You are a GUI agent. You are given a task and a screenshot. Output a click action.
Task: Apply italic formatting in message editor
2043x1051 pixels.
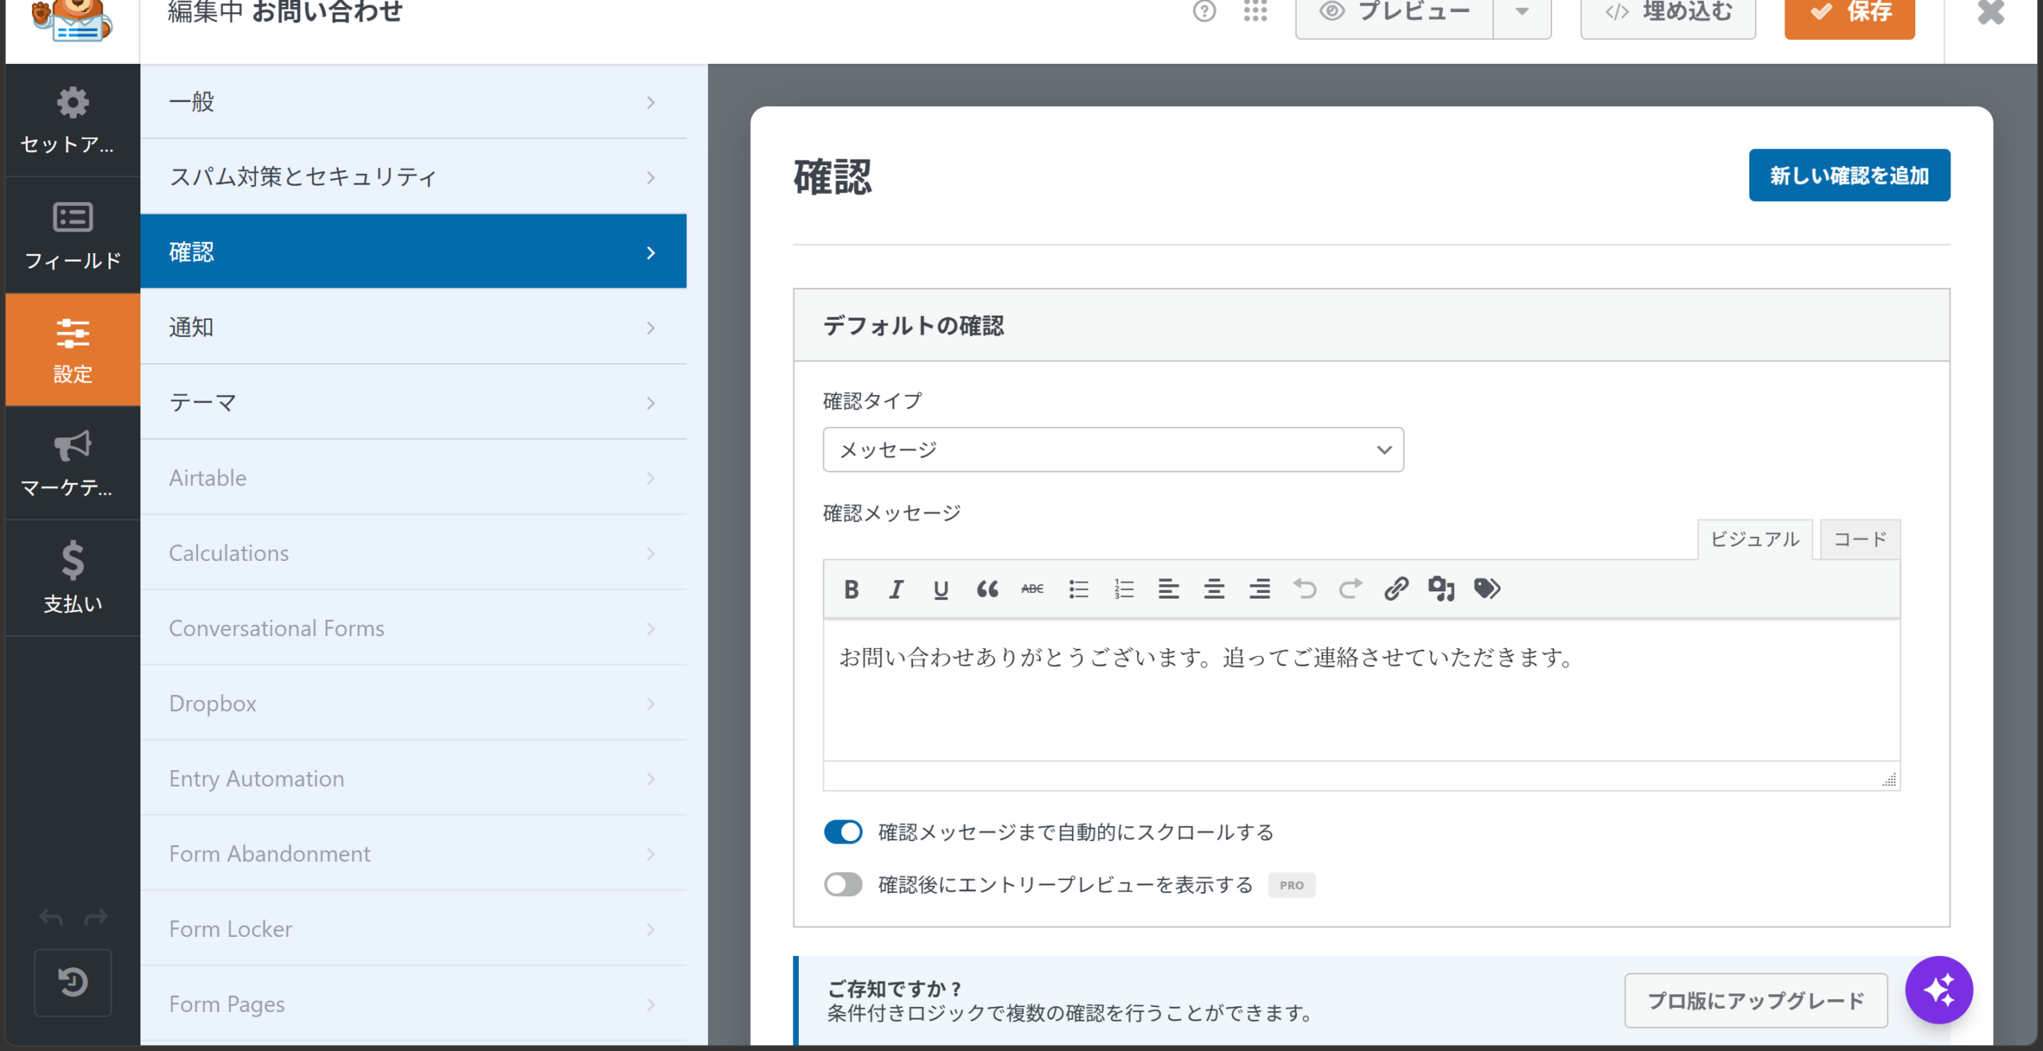[896, 589]
